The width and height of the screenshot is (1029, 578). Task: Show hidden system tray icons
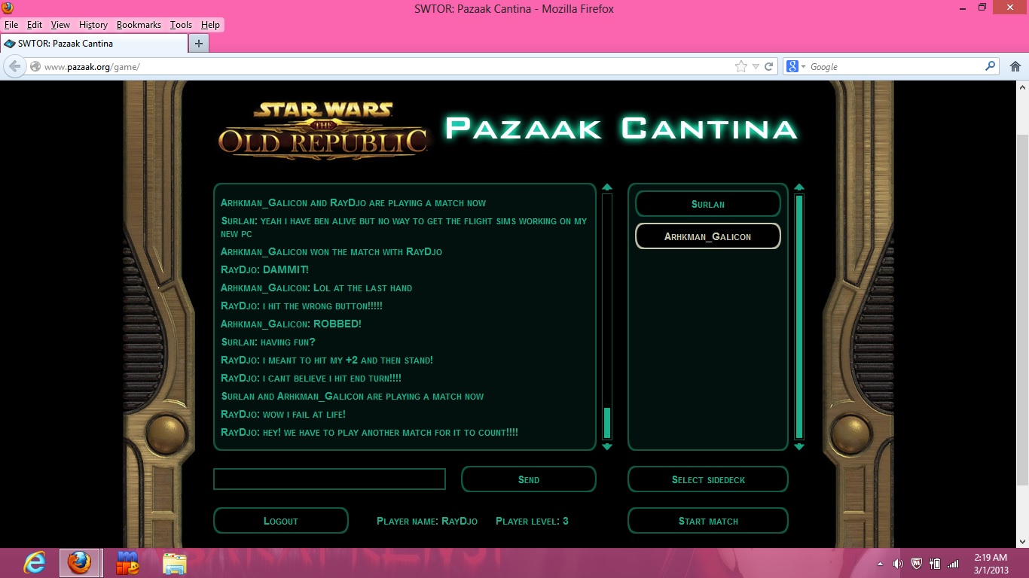[880, 564]
